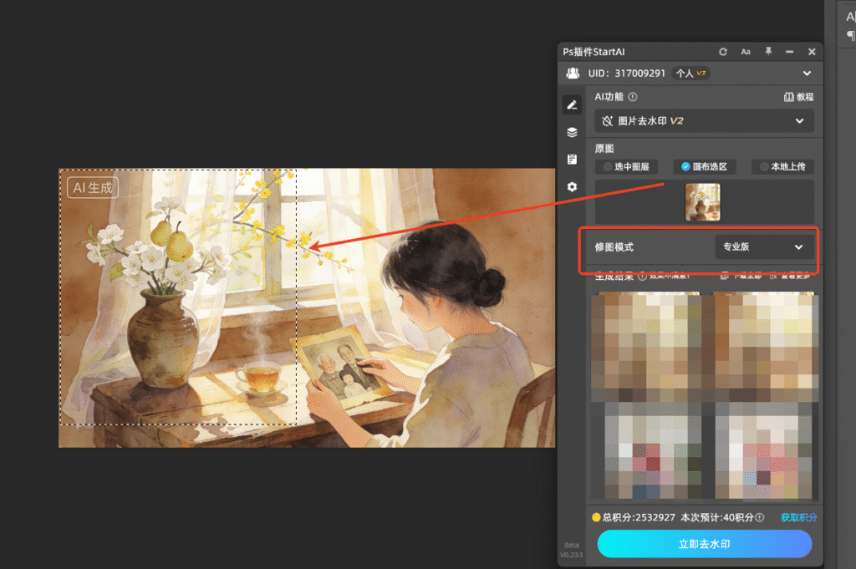This screenshot has width=856, height=569.
Task: Expand the UID account dropdown
Action: [807, 74]
